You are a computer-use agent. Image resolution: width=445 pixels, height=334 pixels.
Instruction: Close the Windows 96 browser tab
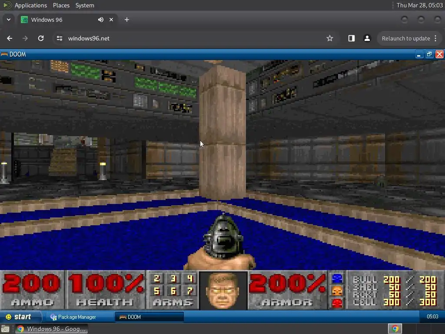[x=111, y=20]
